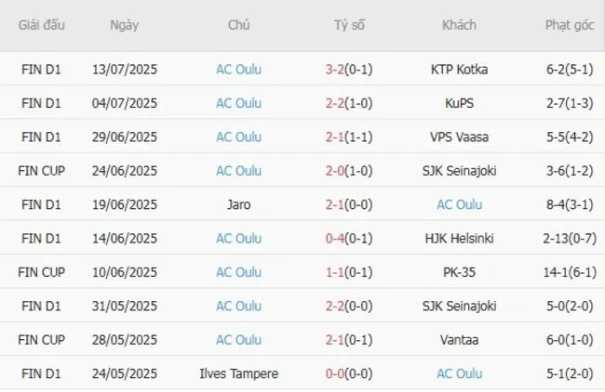The image size is (605, 392).
Task: Select the Ilves Tampere home team
Action: pos(238,373)
